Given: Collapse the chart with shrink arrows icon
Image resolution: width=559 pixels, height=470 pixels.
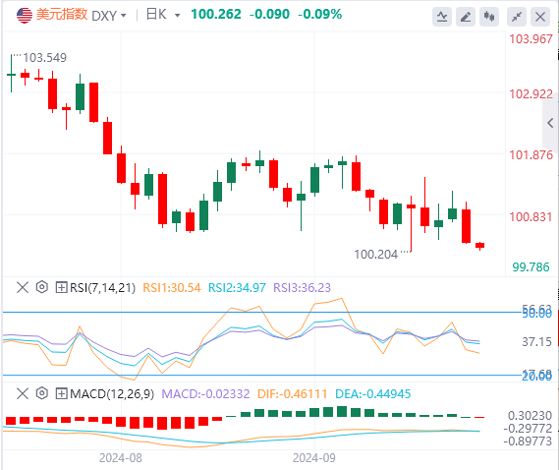Looking at the screenshot, I should point(517,17).
